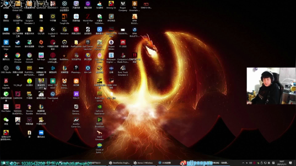The height and width of the screenshot is (166, 296).
Task: Open the Spellbreak game icon
Action: [x=41, y=5]
